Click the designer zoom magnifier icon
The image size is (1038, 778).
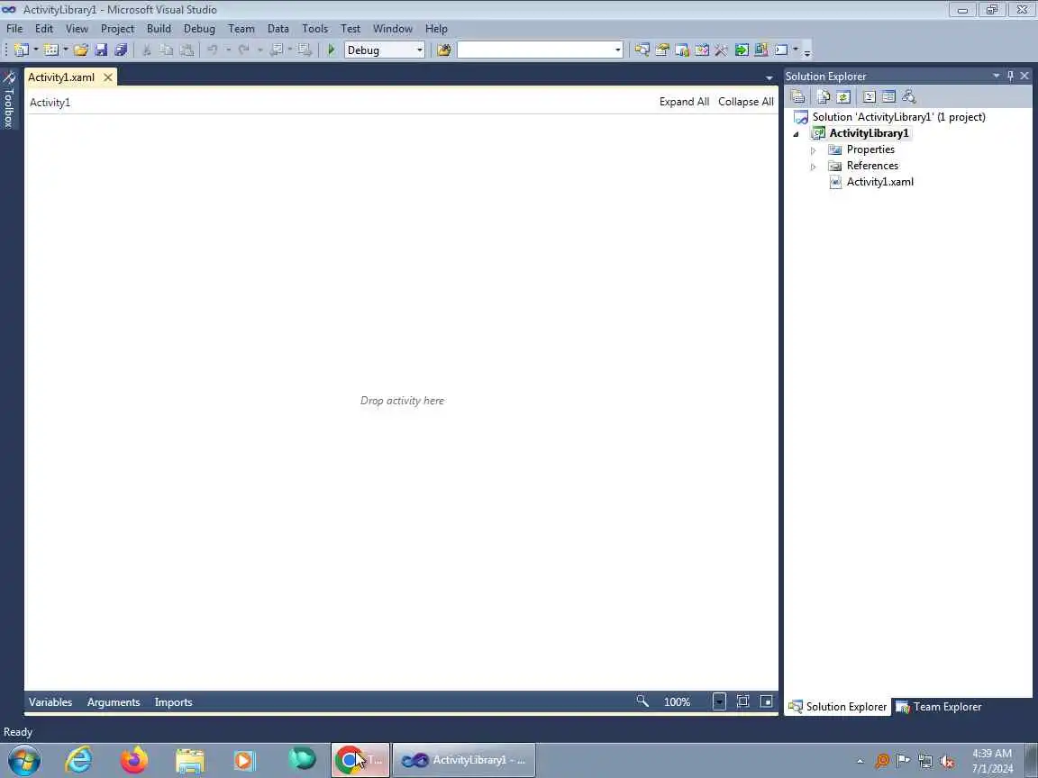pyautogui.click(x=642, y=701)
